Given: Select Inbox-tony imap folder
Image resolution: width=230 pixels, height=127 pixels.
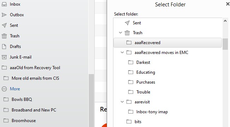Looking at the screenshot, I should tap(152, 112).
